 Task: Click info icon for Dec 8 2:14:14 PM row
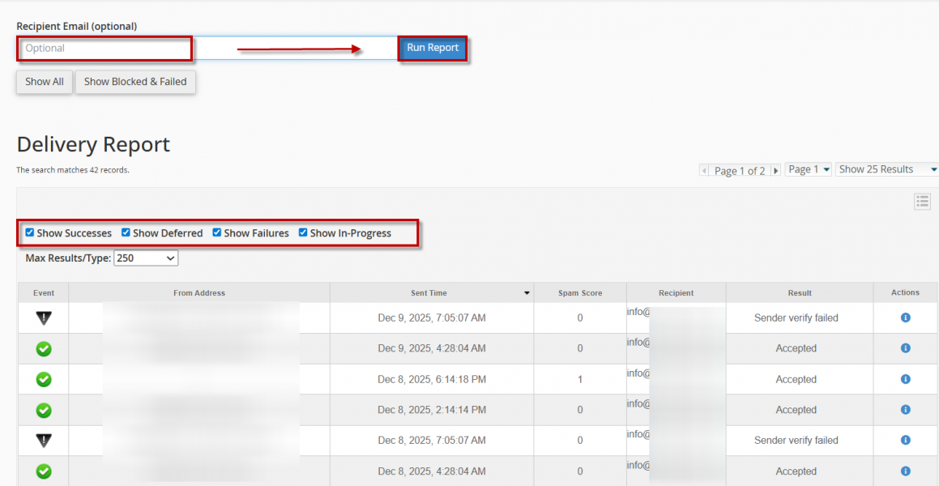click(x=905, y=410)
